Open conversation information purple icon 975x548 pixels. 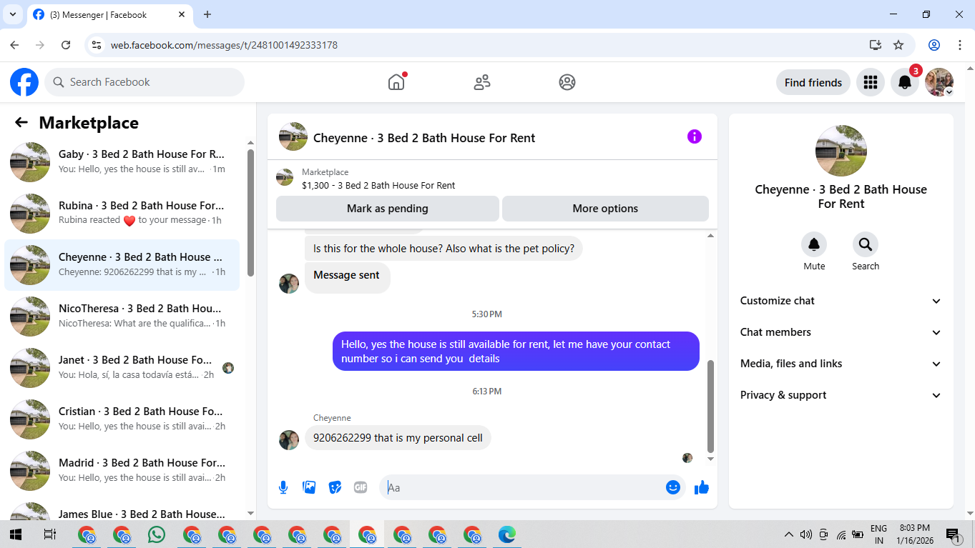tap(695, 136)
